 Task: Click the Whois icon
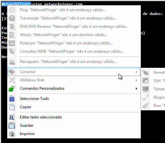pos(12,35)
